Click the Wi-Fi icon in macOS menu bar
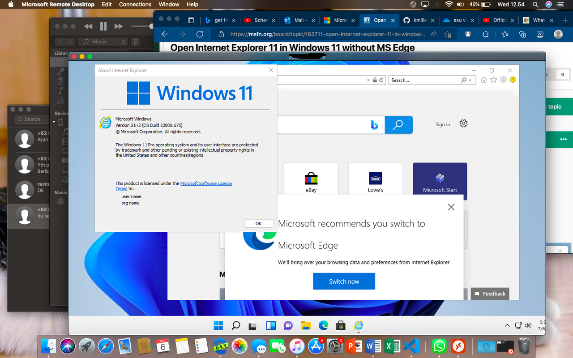The width and height of the screenshot is (573, 358). click(449, 4)
